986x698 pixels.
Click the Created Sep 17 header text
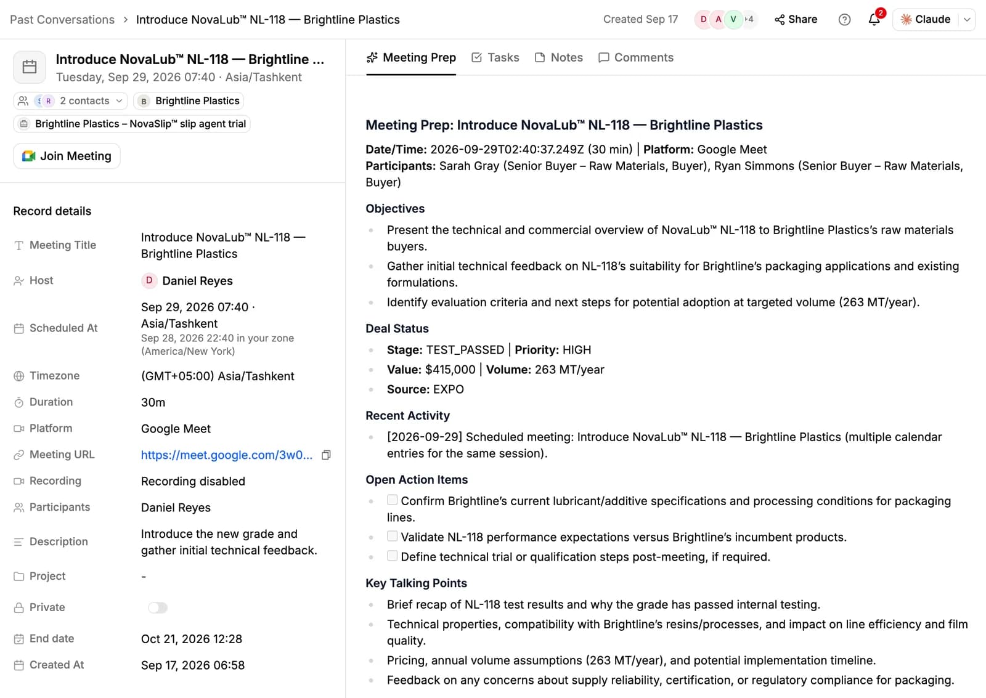pos(640,20)
